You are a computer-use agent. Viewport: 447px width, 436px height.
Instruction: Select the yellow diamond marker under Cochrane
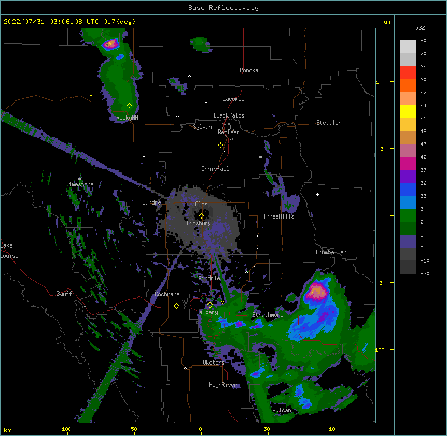click(176, 306)
